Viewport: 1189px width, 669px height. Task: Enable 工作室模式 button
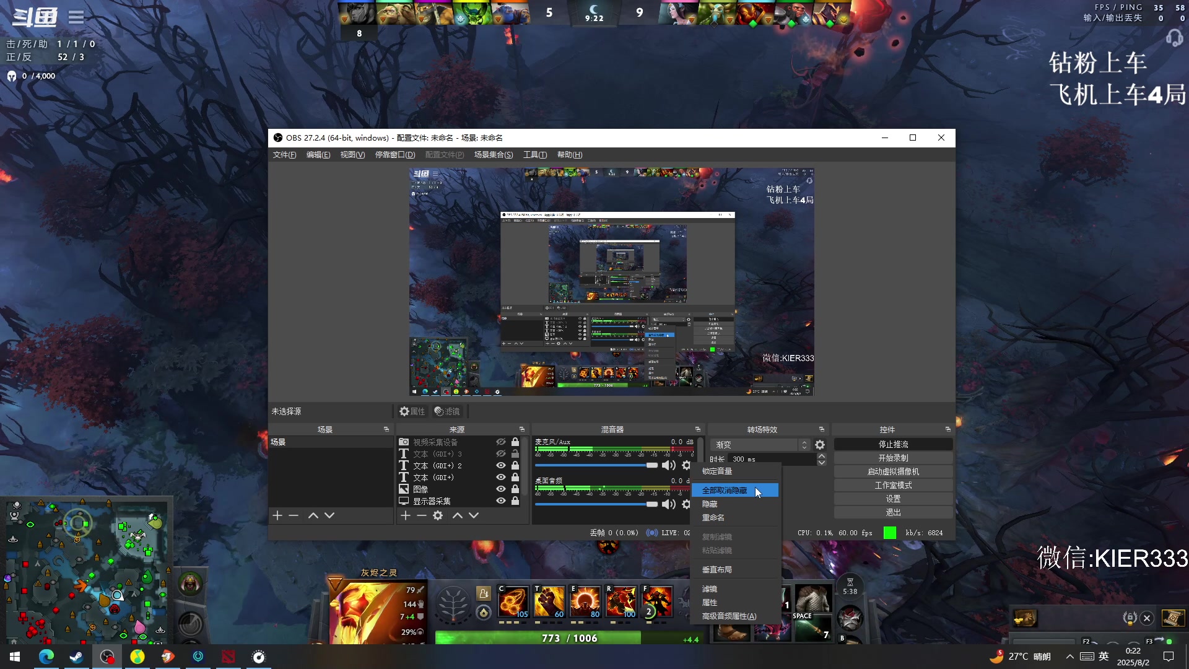point(893,486)
